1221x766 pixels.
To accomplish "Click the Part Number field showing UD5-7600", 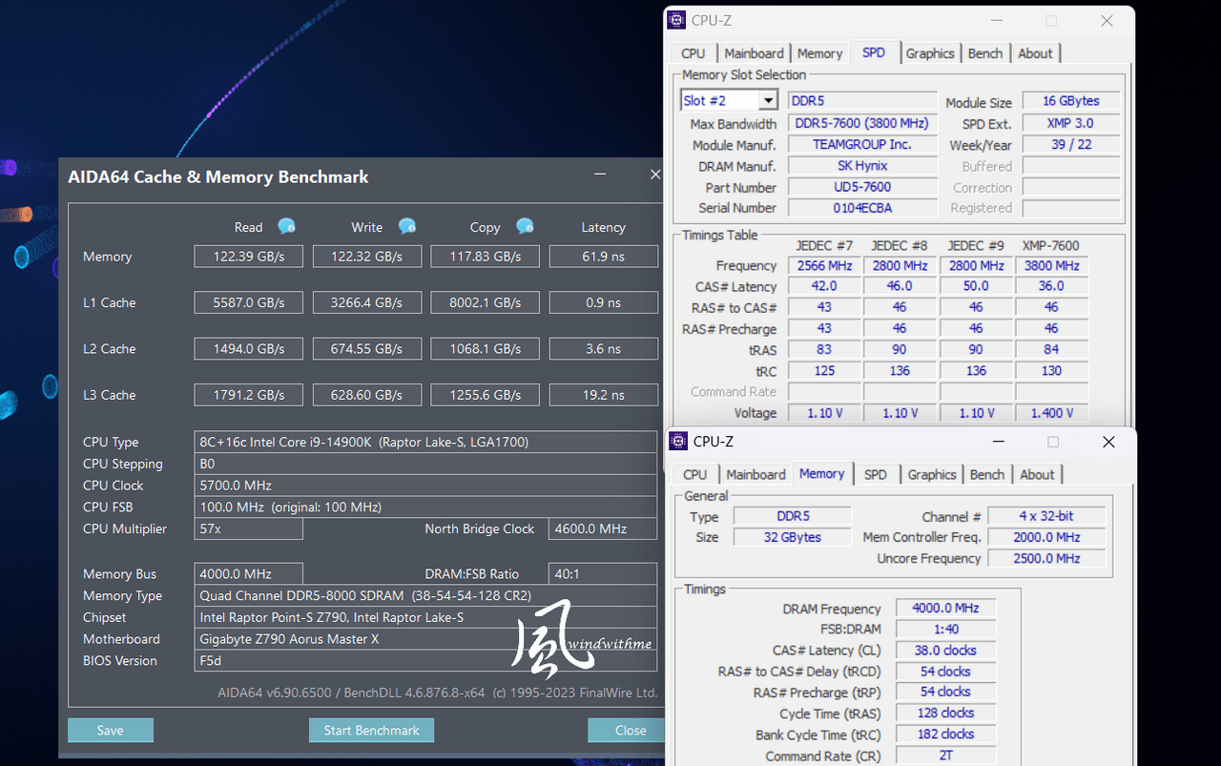I will 862,187.
